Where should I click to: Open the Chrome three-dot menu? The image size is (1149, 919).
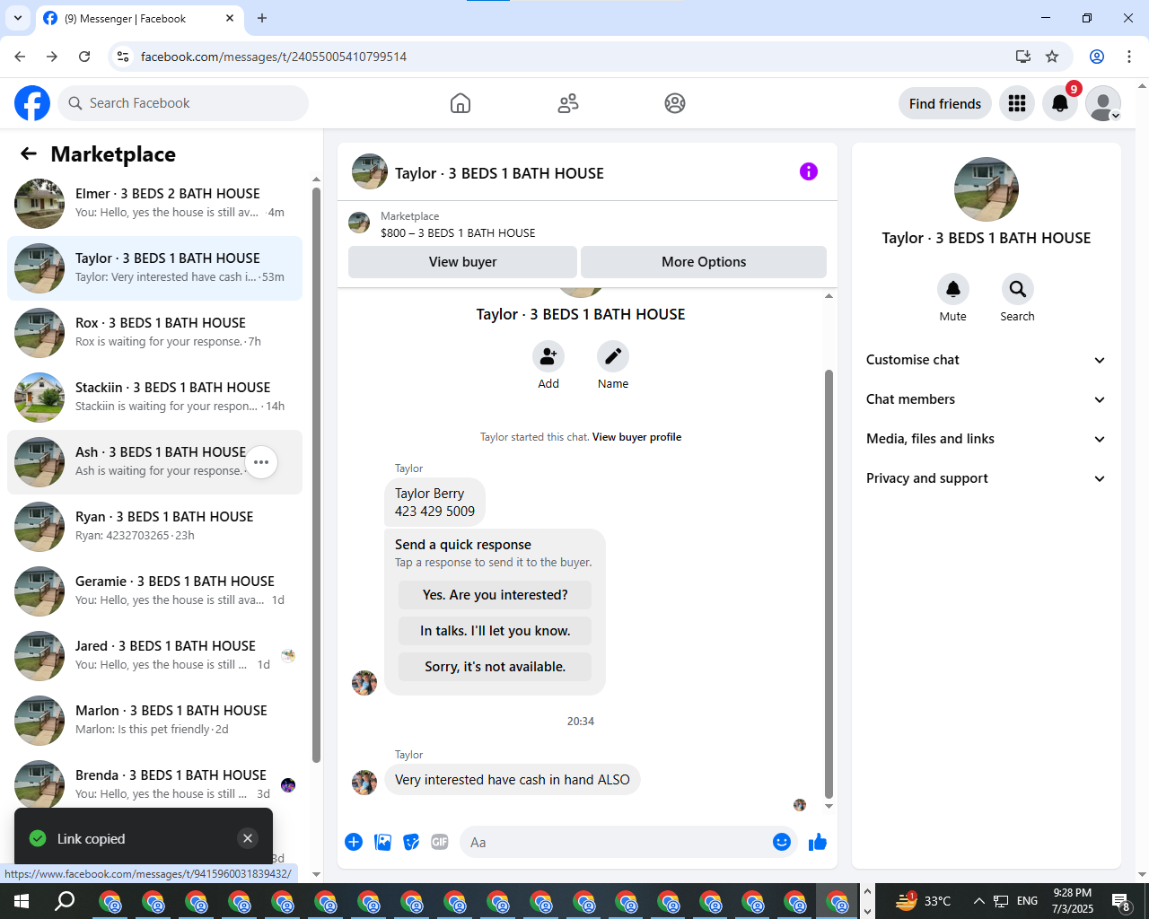(1129, 57)
